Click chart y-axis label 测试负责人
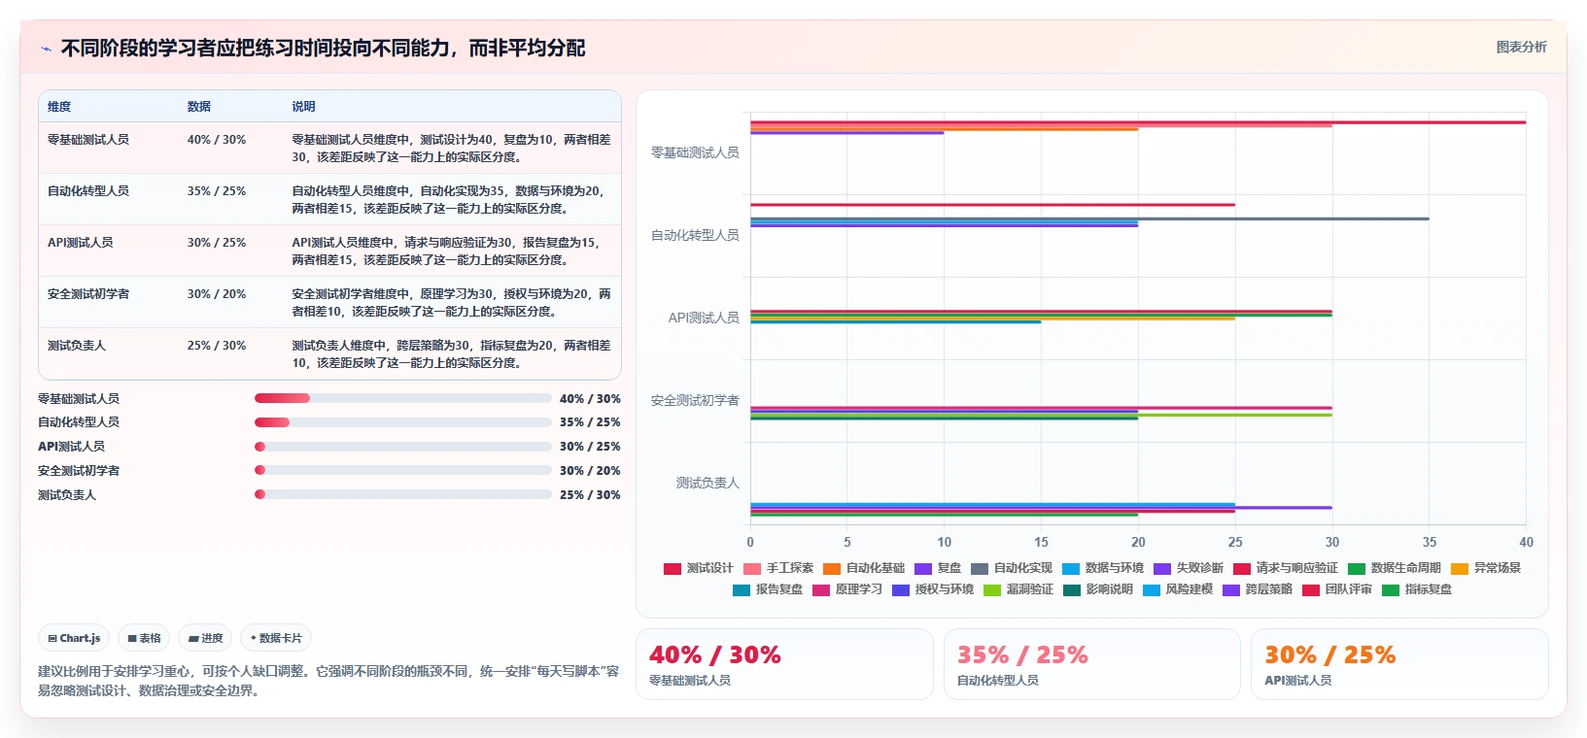 pyautogui.click(x=707, y=483)
